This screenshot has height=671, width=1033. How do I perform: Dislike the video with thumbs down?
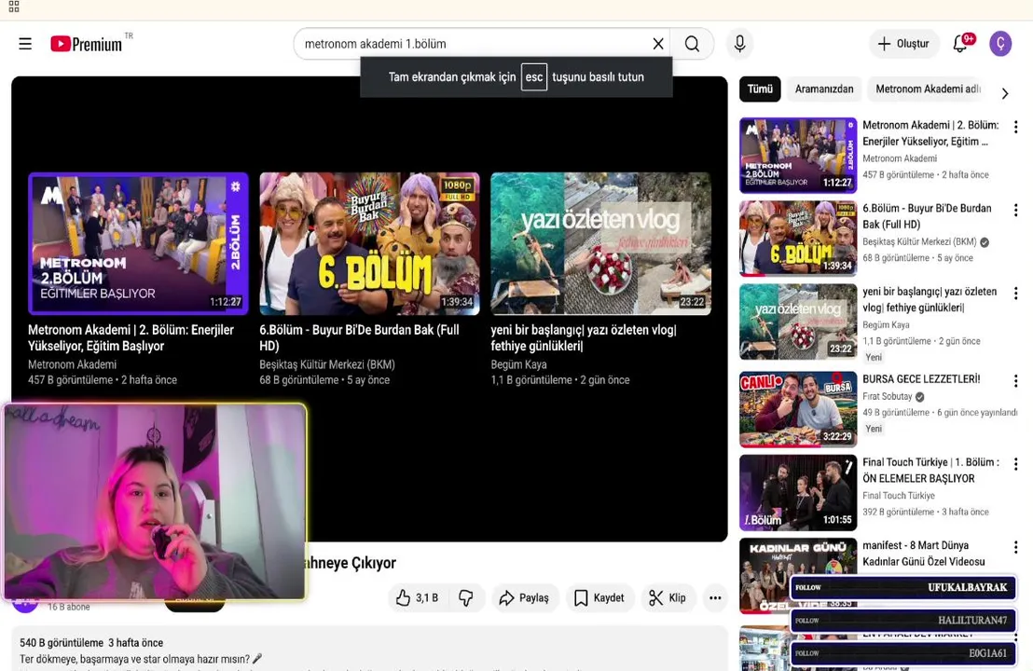(466, 598)
